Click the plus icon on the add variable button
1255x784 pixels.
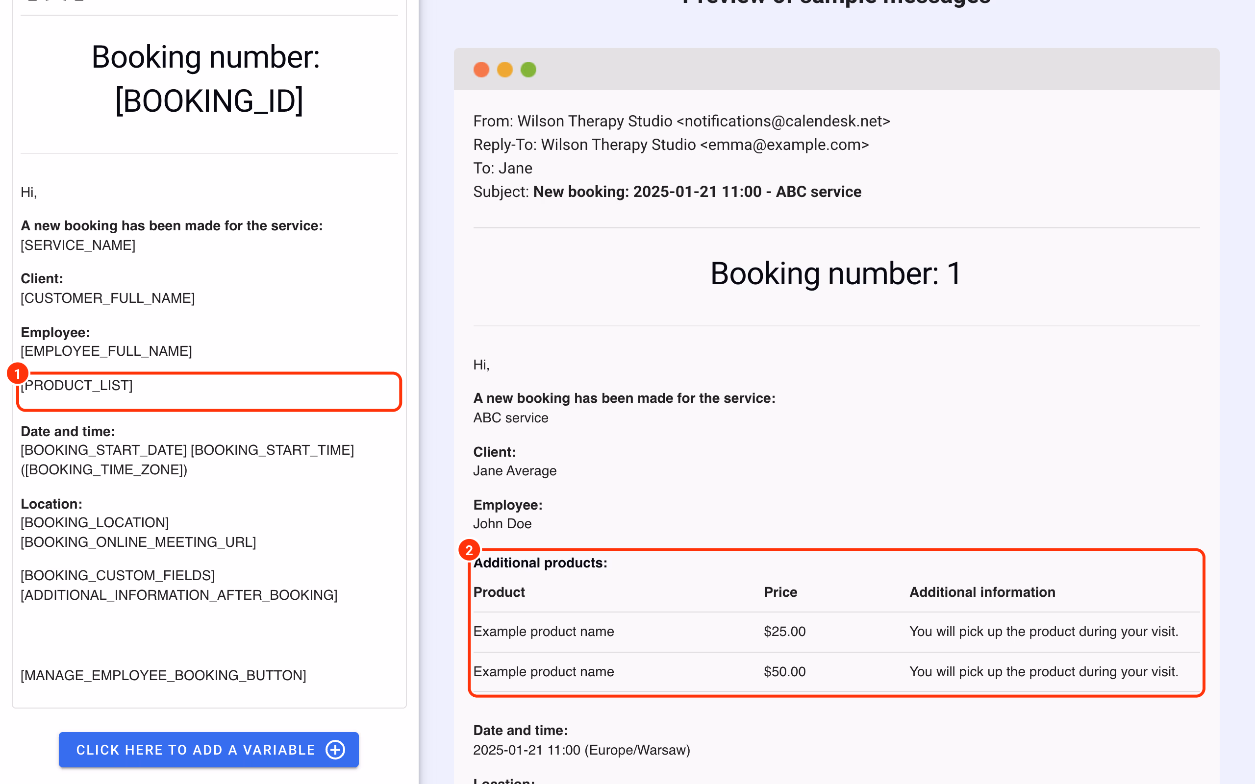tap(335, 750)
